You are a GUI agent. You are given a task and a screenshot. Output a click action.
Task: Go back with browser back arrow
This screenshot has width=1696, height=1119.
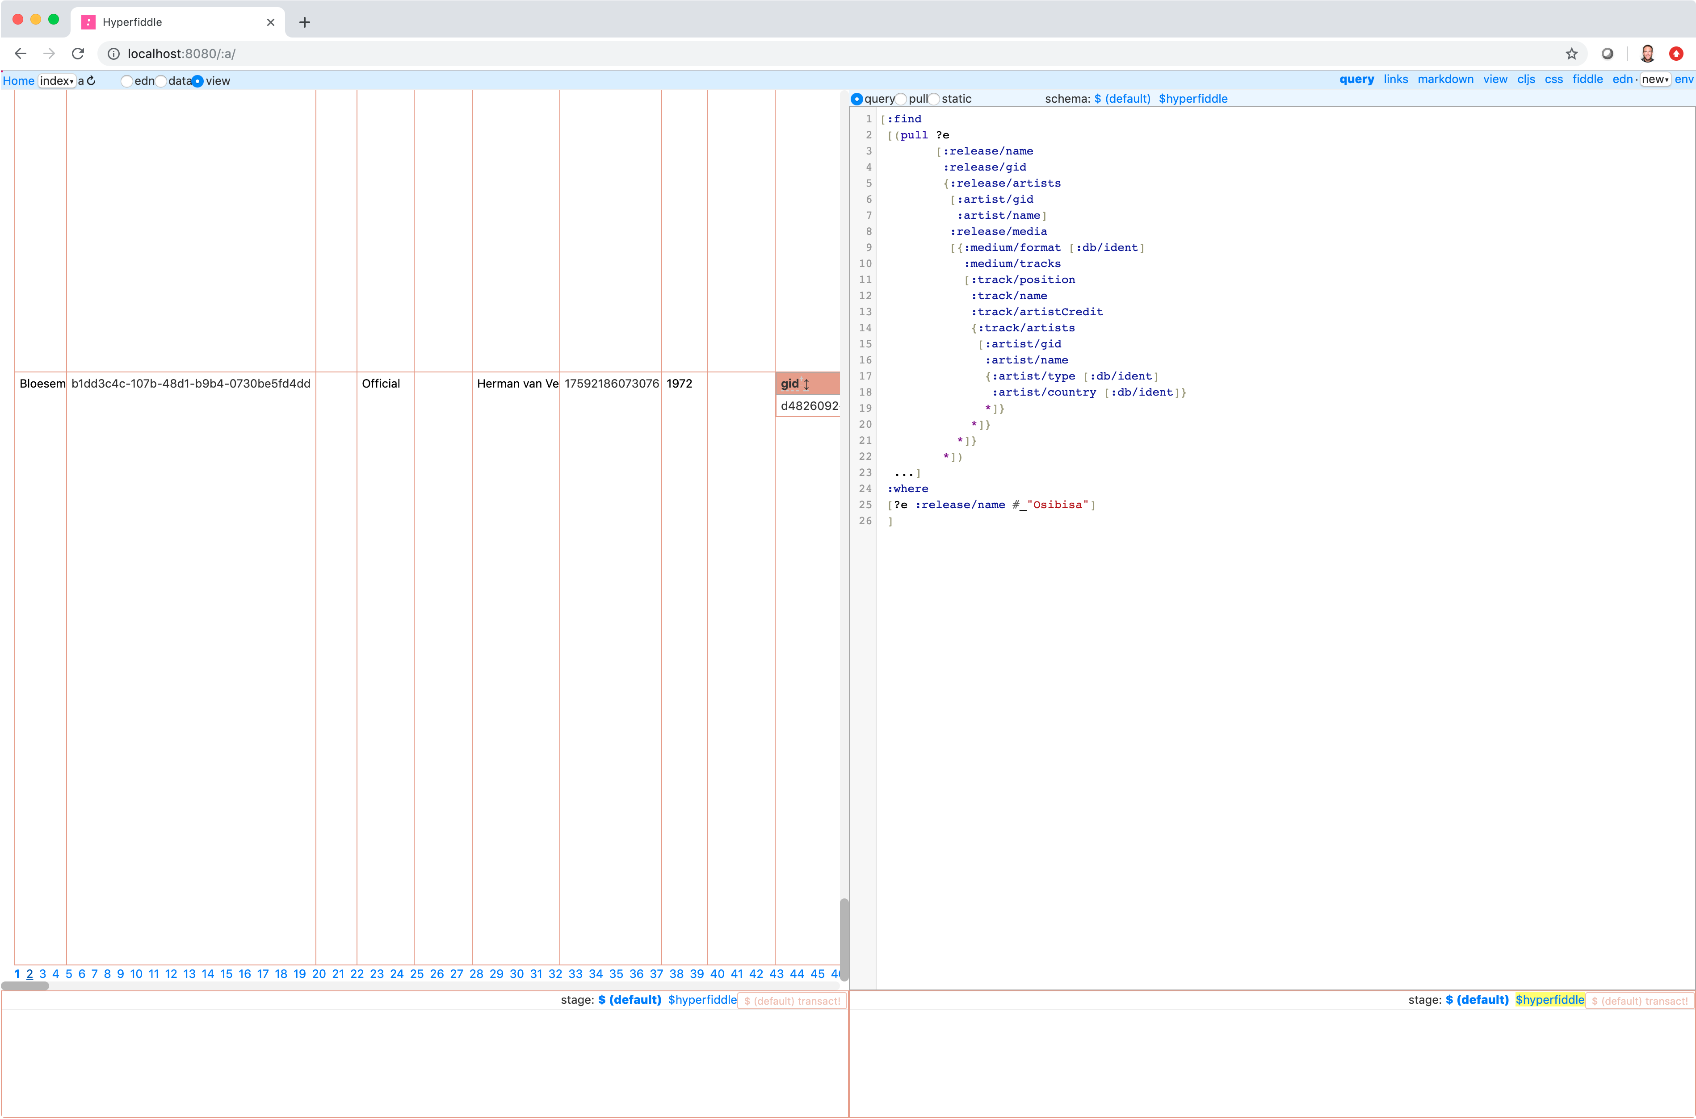coord(21,54)
